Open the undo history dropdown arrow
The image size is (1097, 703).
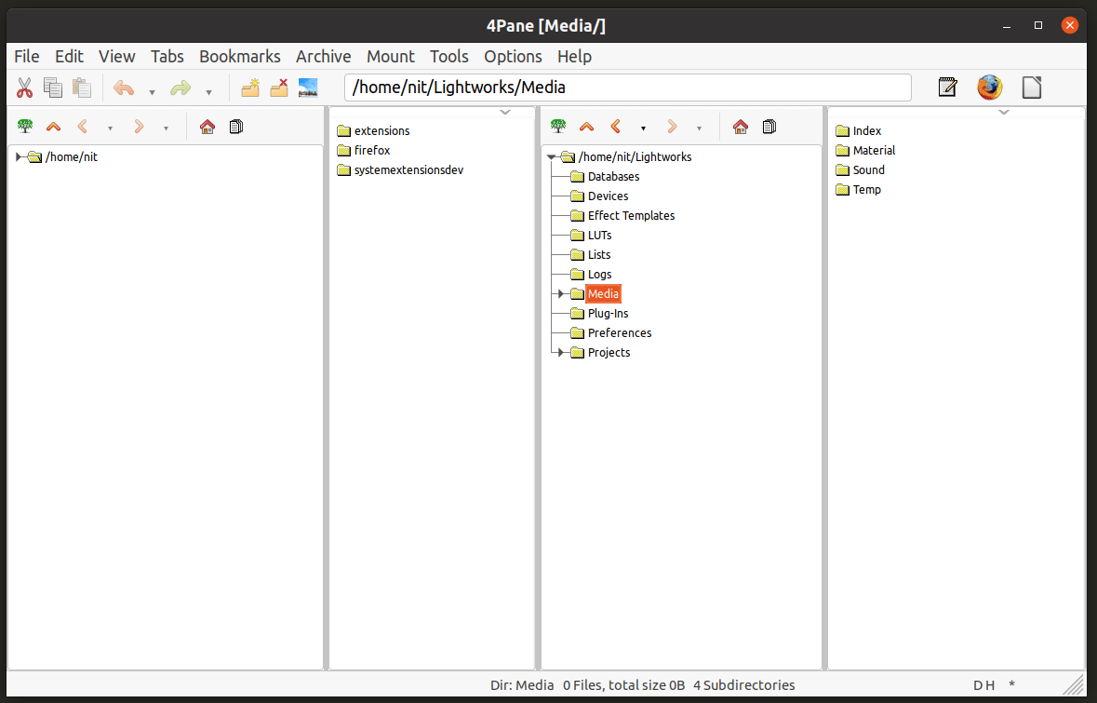click(x=152, y=91)
